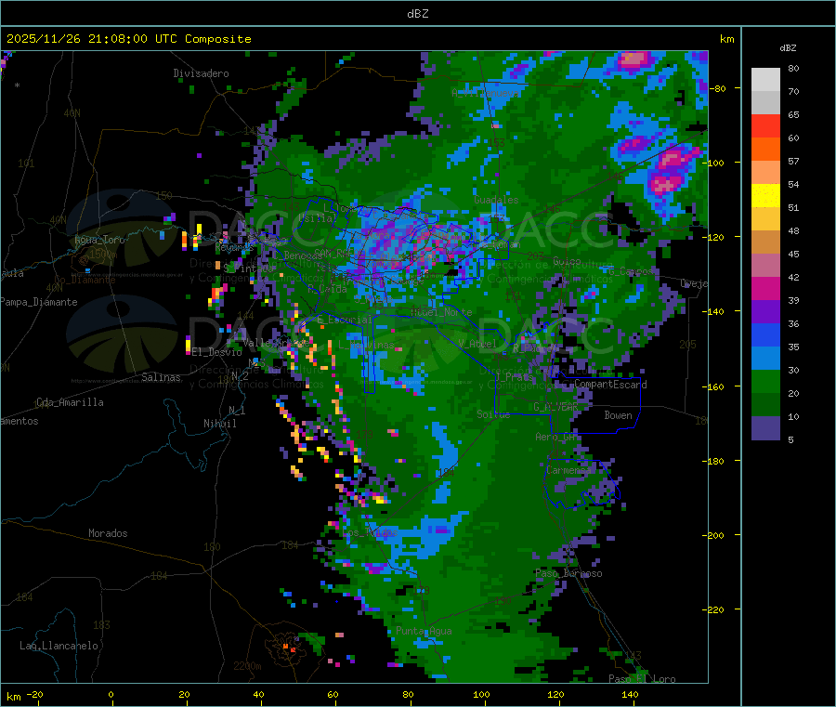Select the 100 tick on the horizontal km axis
This screenshot has width=836, height=707.
coord(481,694)
